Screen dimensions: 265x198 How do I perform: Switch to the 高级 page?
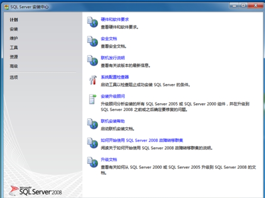(x=14, y=66)
